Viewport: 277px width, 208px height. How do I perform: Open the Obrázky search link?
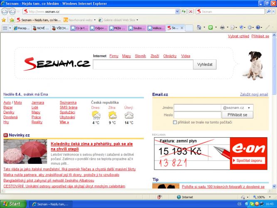170,56
